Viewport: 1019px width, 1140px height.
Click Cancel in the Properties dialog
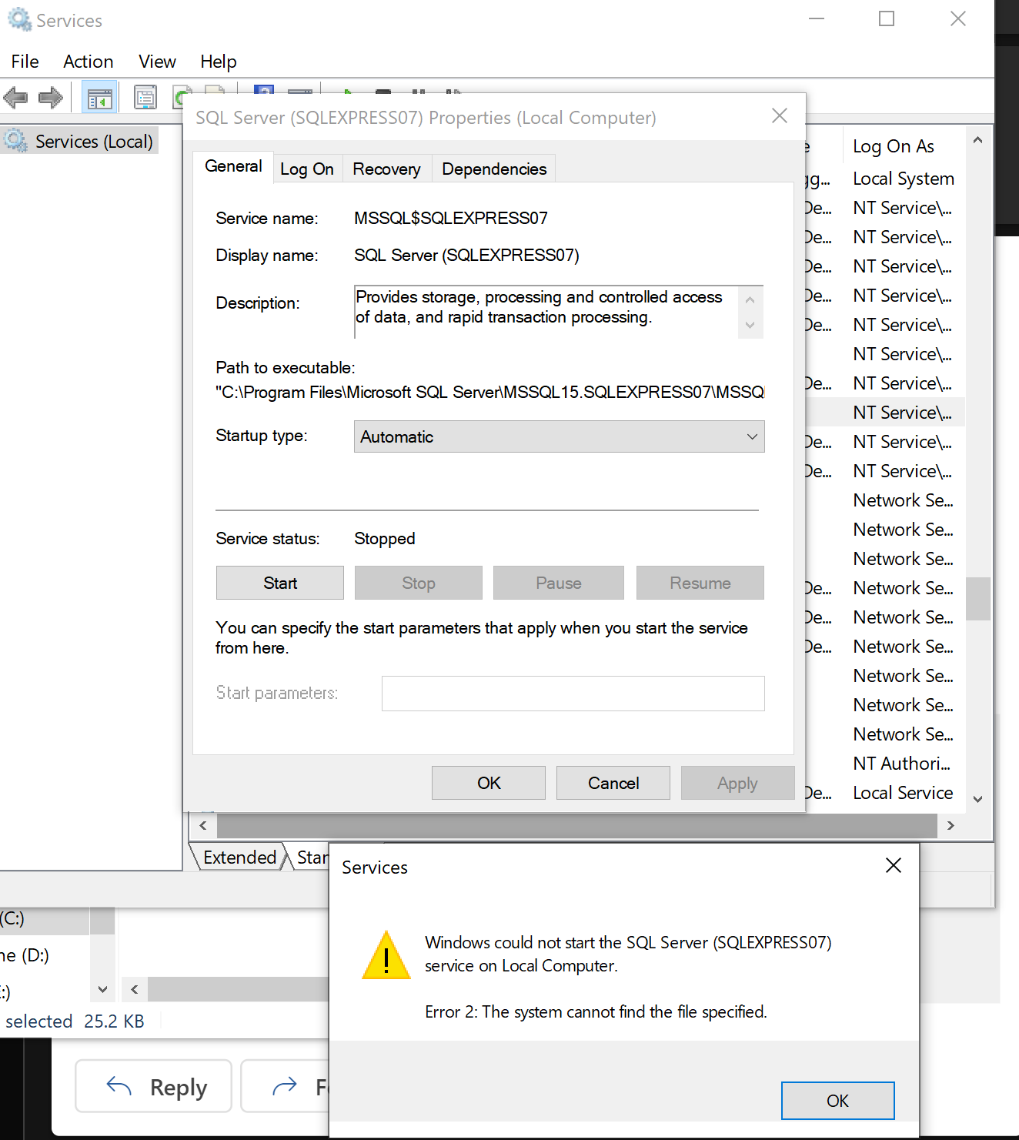click(613, 783)
